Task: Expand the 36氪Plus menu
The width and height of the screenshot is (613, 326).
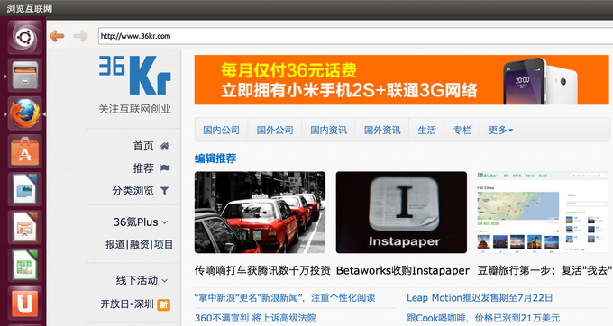Action: (141, 222)
